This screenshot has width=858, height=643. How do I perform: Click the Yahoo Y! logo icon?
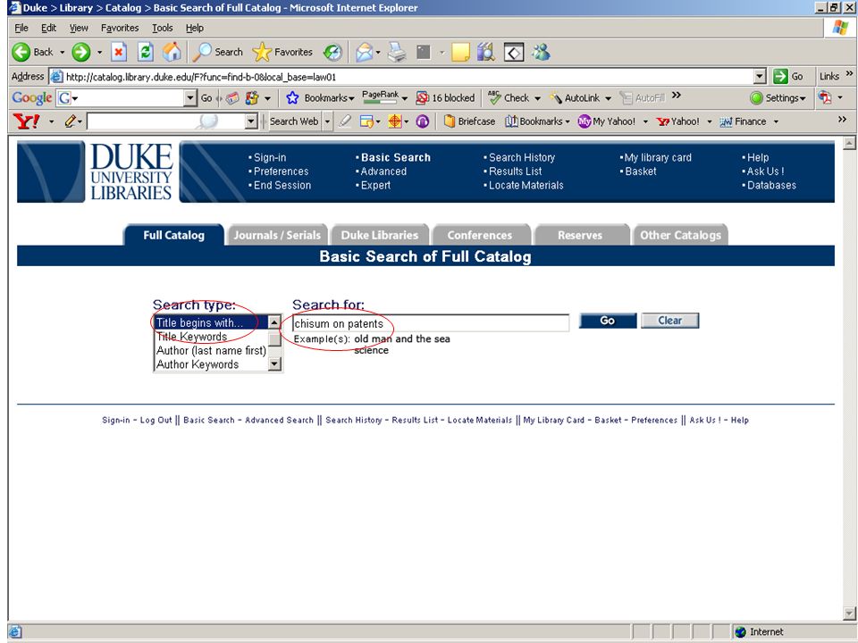coord(26,121)
